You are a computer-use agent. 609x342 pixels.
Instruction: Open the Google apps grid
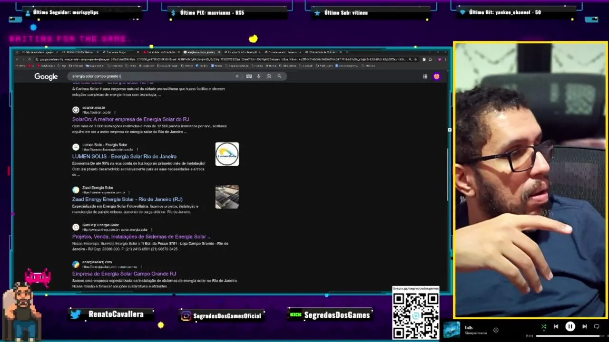click(x=425, y=76)
